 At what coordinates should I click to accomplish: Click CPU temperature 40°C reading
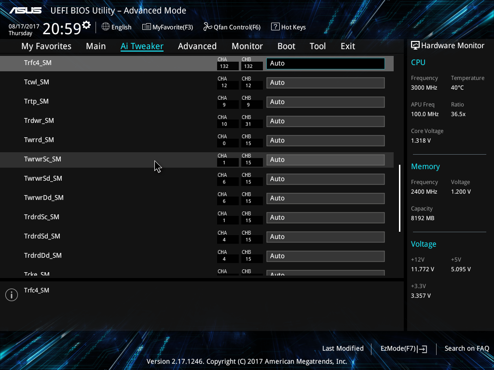[457, 88]
